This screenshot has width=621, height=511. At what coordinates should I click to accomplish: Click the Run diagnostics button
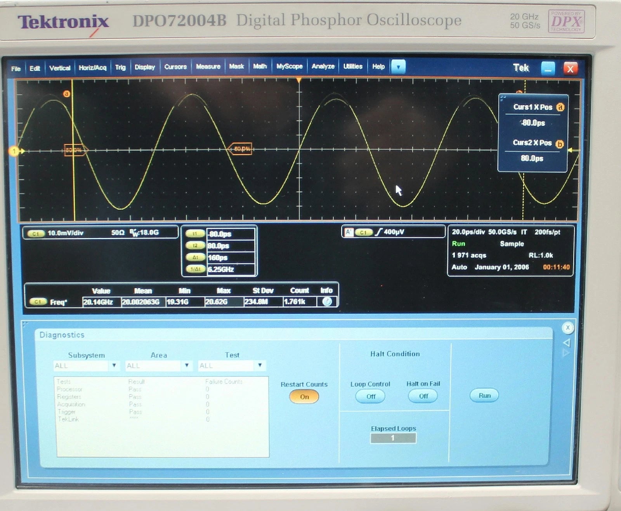pos(484,396)
